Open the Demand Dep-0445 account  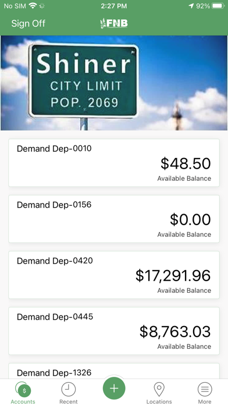(x=114, y=331)
